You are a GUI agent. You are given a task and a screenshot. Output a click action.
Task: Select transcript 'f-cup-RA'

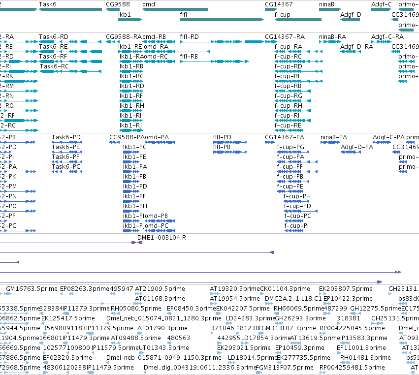289,46
